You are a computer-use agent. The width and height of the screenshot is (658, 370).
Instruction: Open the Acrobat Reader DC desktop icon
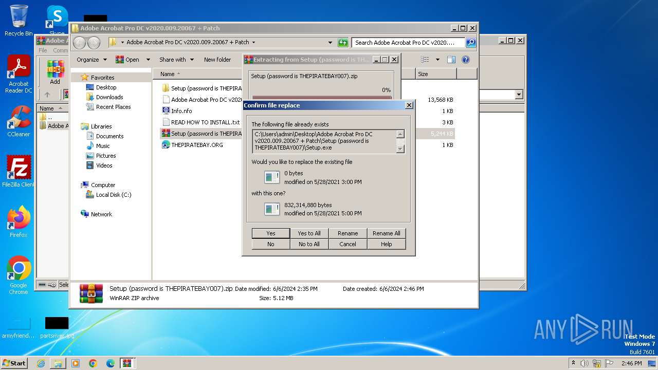pos(19,75)
